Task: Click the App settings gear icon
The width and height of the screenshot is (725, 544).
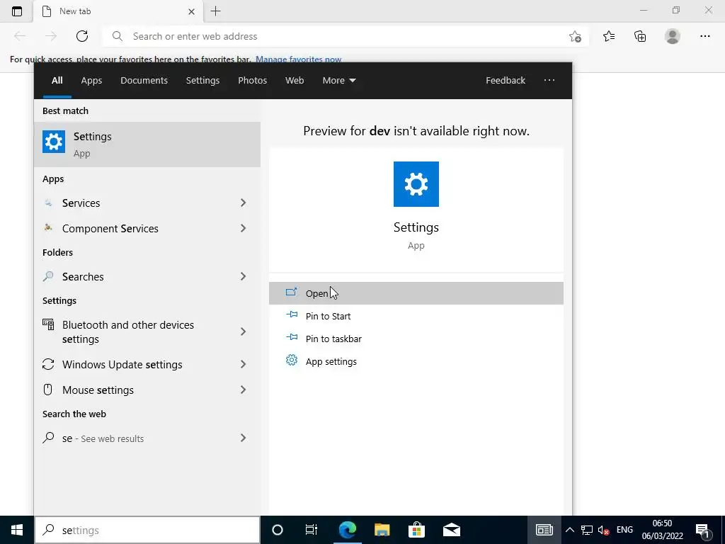Action: [291, 360]
